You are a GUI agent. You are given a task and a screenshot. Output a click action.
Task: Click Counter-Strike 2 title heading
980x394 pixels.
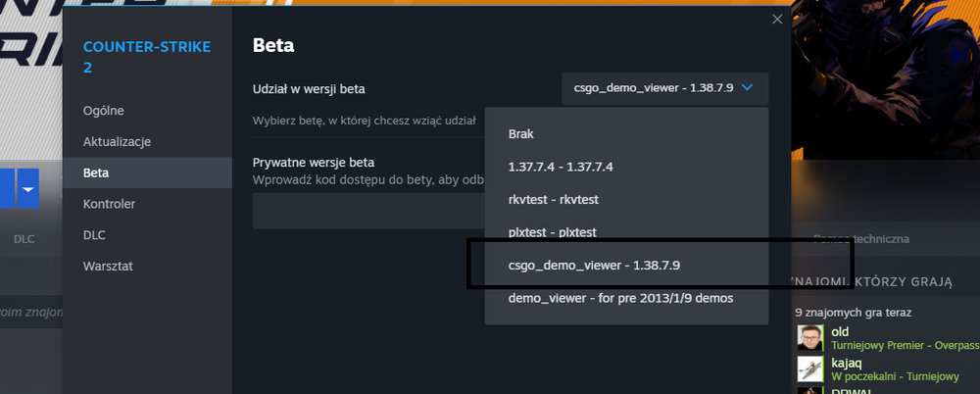tap(147, 56)
